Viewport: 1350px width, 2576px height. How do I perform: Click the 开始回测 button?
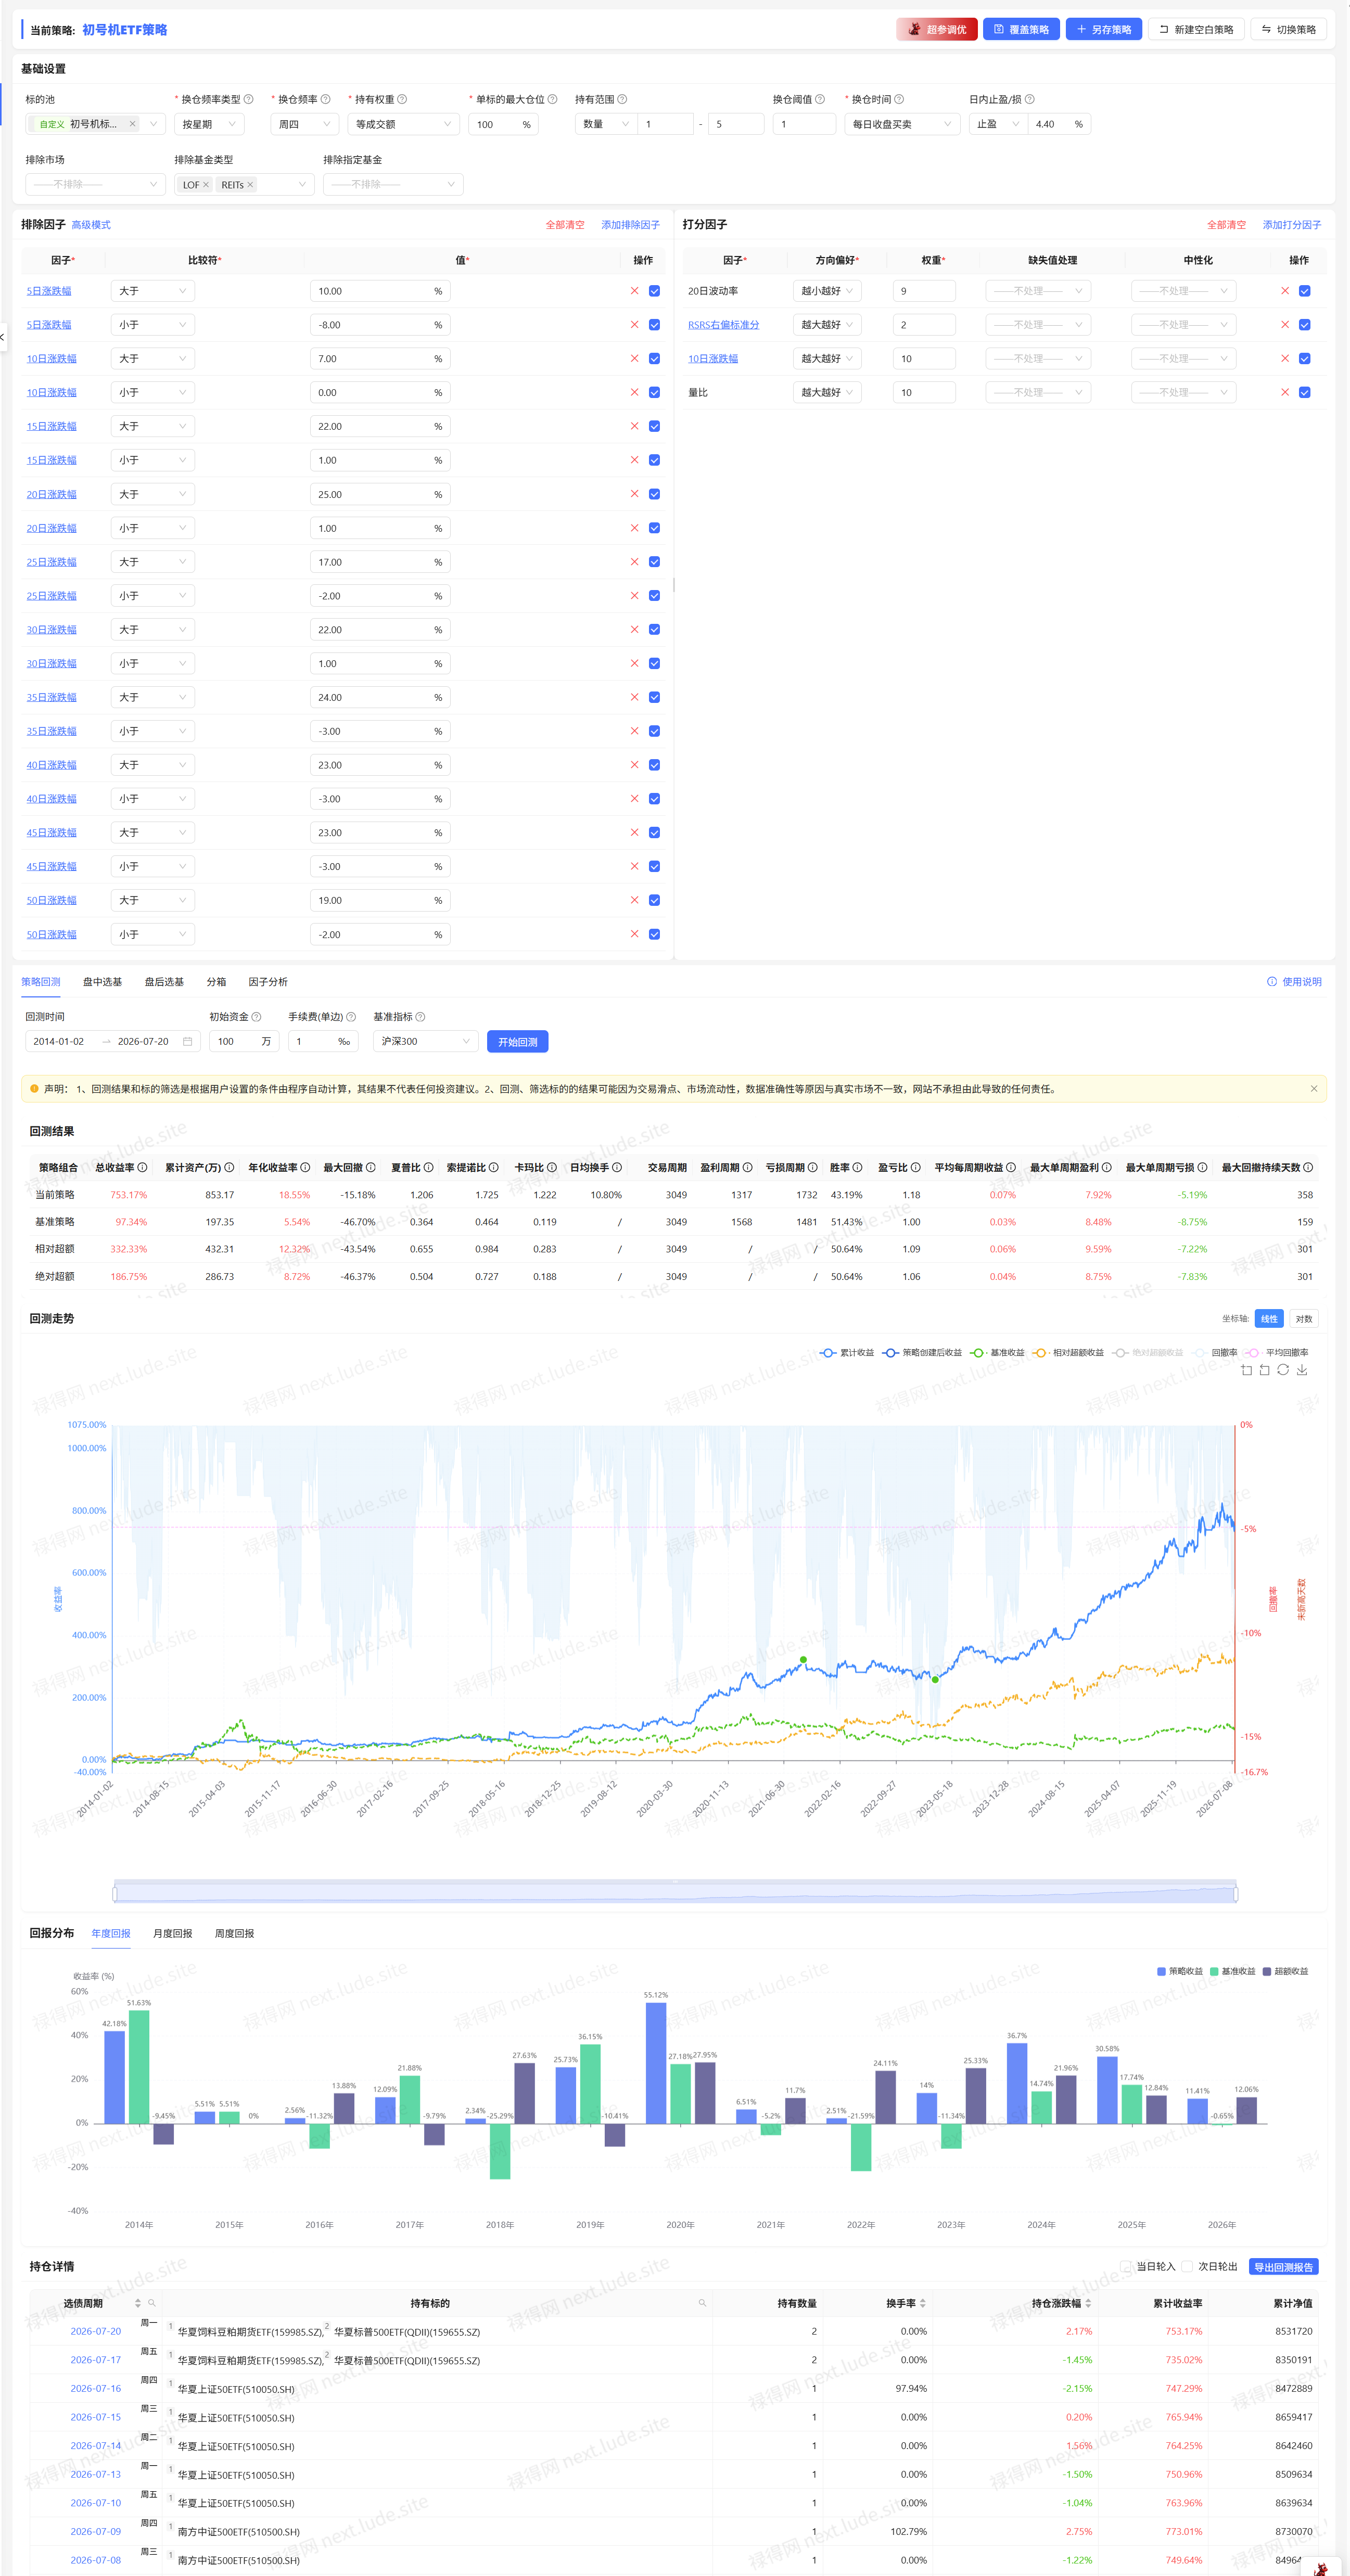[x=517, y=1042]
